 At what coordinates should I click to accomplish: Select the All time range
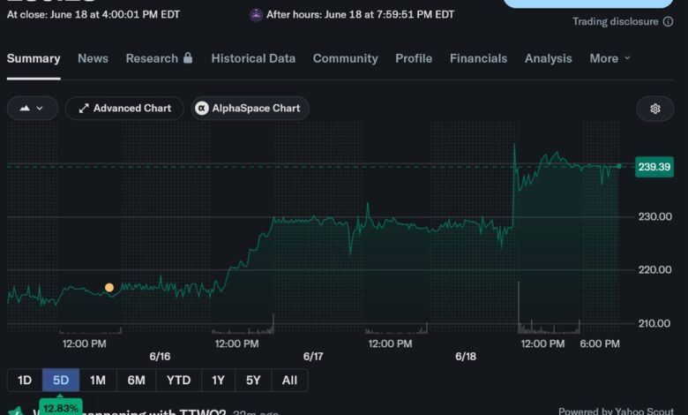[289, 380]
